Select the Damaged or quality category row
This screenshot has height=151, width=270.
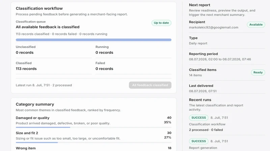click(93, 122)
